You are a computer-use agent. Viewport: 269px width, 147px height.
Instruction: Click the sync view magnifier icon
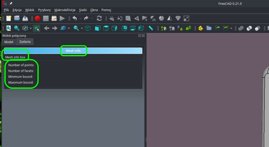click(x=76, y=28)
